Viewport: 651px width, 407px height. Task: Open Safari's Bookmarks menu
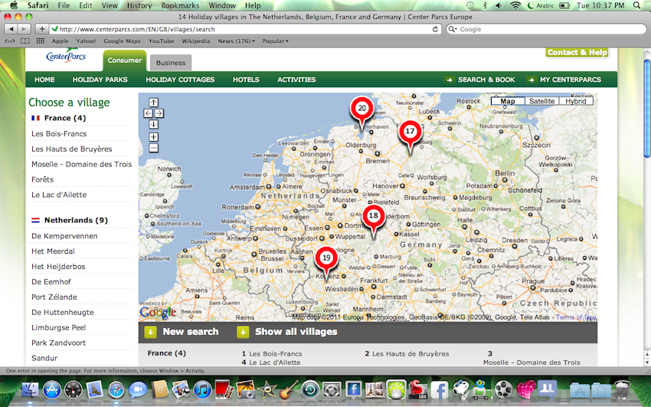click(x=180, y=5)
